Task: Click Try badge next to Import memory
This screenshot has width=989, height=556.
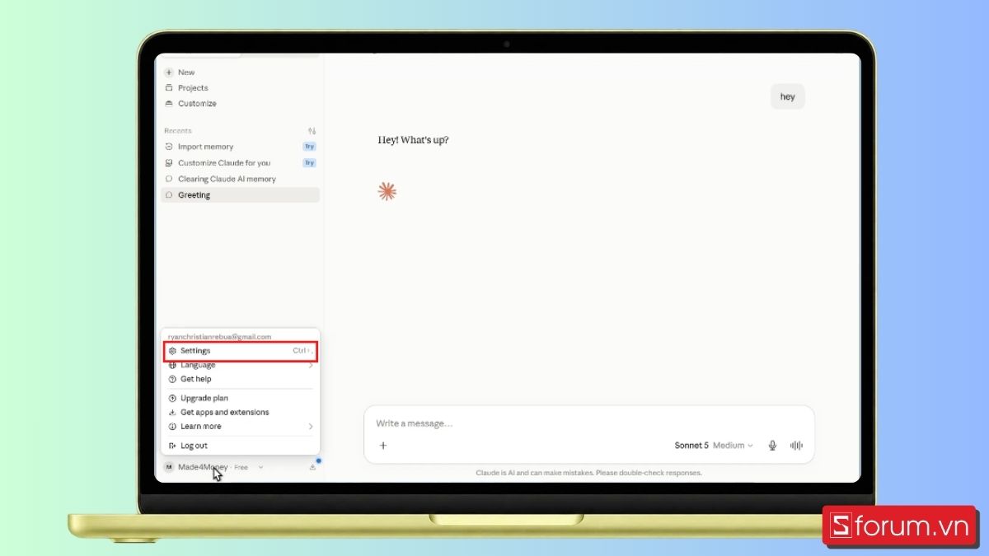Action: 309,147
